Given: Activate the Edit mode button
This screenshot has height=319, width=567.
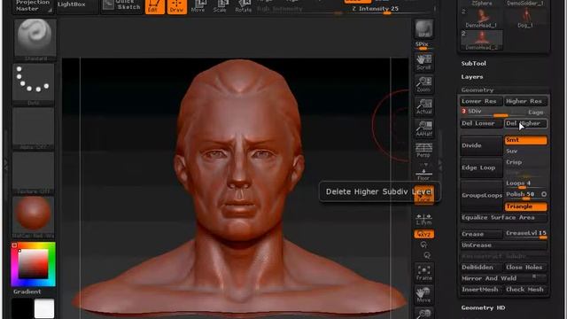Looking at the screenshot, I should click(x=154, y=6).
